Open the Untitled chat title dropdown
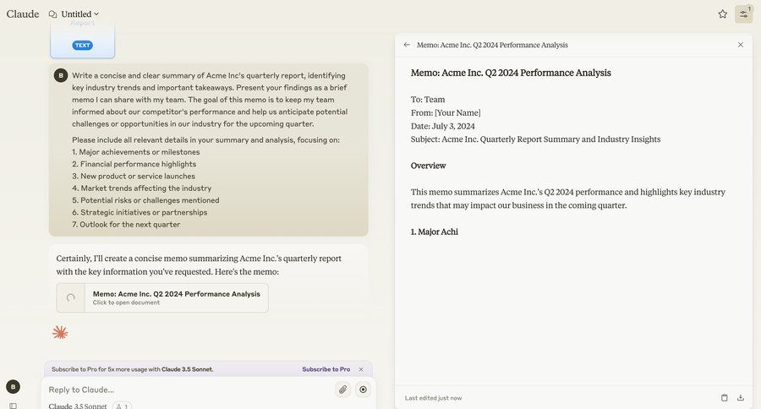Image resolution: width=761 pixels, height=409 pixels. click(x=80, y=14)
